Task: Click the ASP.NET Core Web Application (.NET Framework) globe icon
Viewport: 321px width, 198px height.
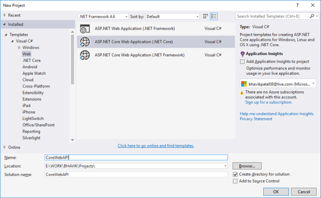Action: coord(84,54)
